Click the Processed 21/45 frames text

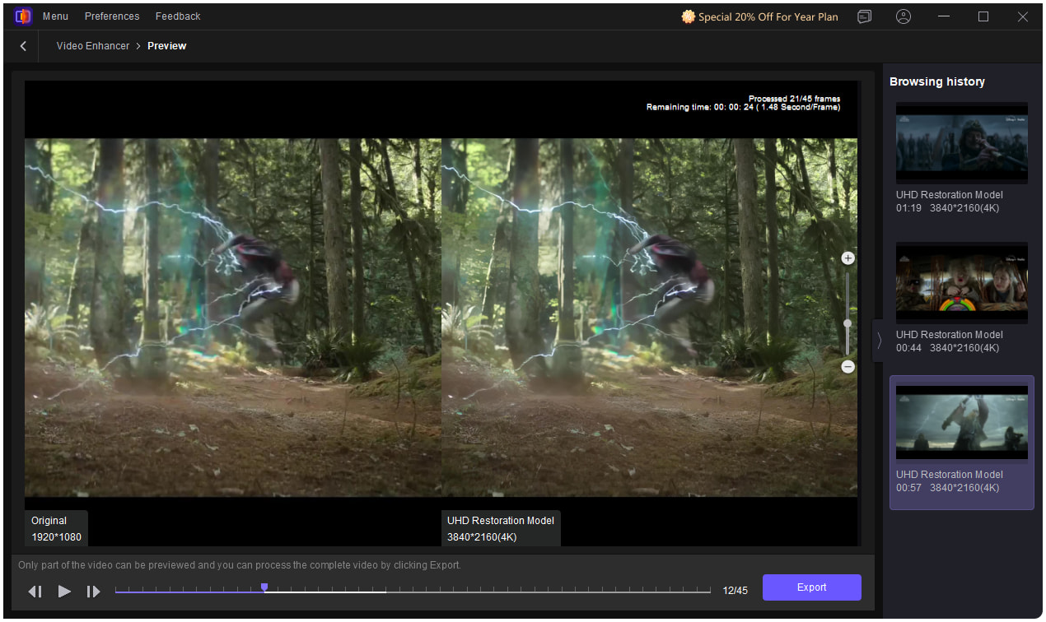[x=794, y=99]
